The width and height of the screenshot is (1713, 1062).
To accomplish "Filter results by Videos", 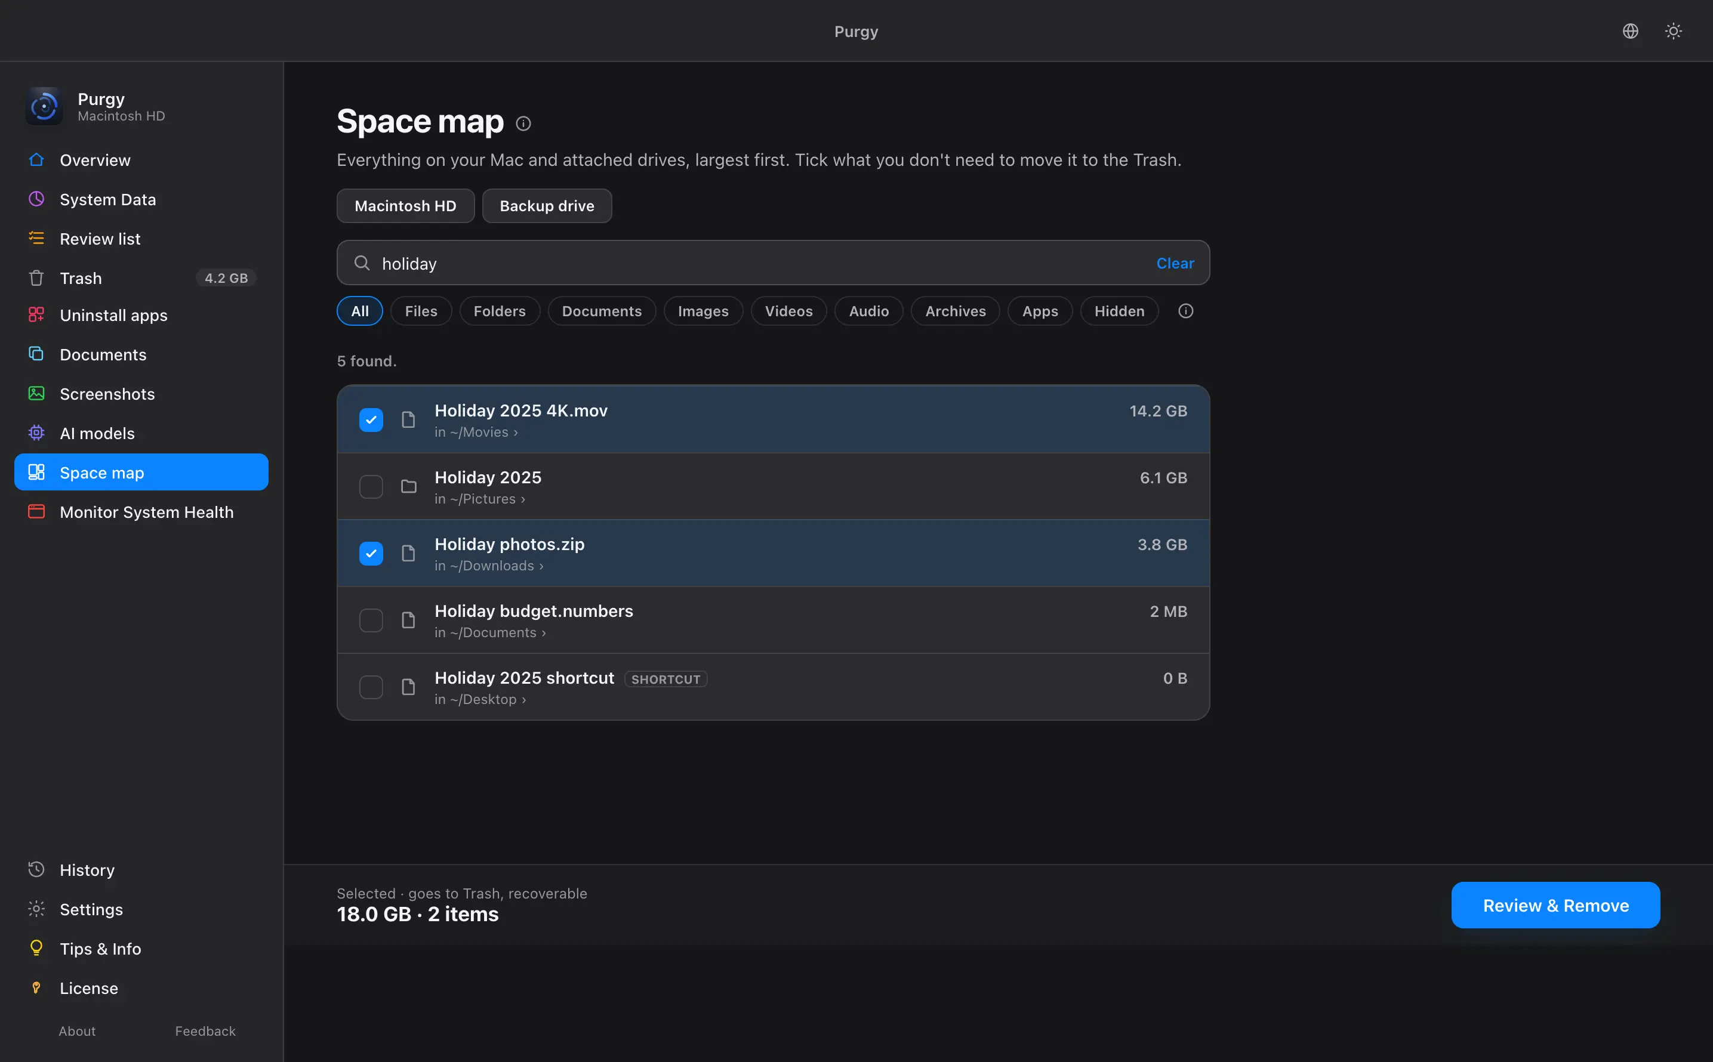I will pos(788,311).
